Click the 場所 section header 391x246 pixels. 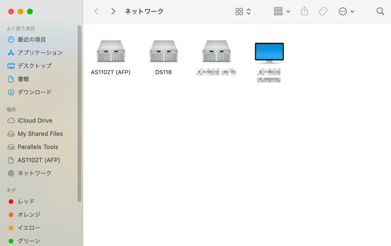[x=11, y=109]
